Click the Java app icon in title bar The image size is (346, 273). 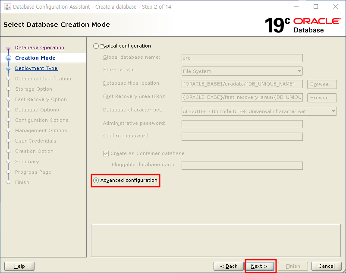7,6
